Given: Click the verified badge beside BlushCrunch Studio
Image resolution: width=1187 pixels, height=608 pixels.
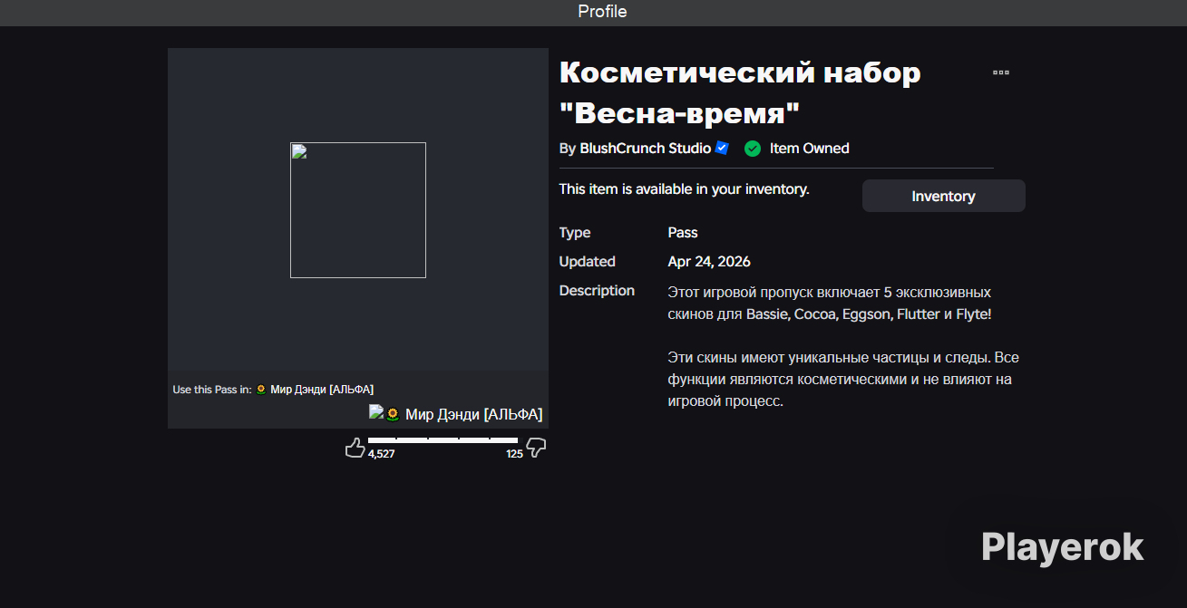Looking at the screenshot, I should pyautogui.click(x=722, y=148).
